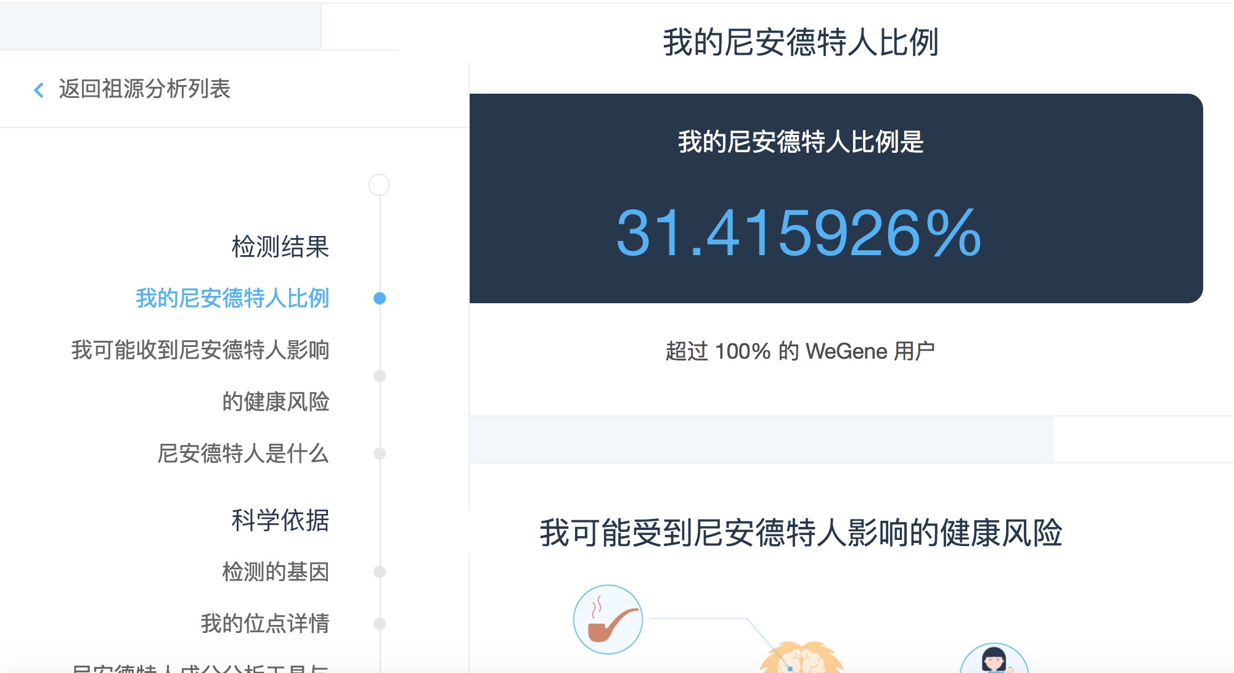Go to 我可能收到尼安德特人影响的健康风险 section
Image resolution: width=1234 pixels, height=673 pixels.
tap(200, 375)
